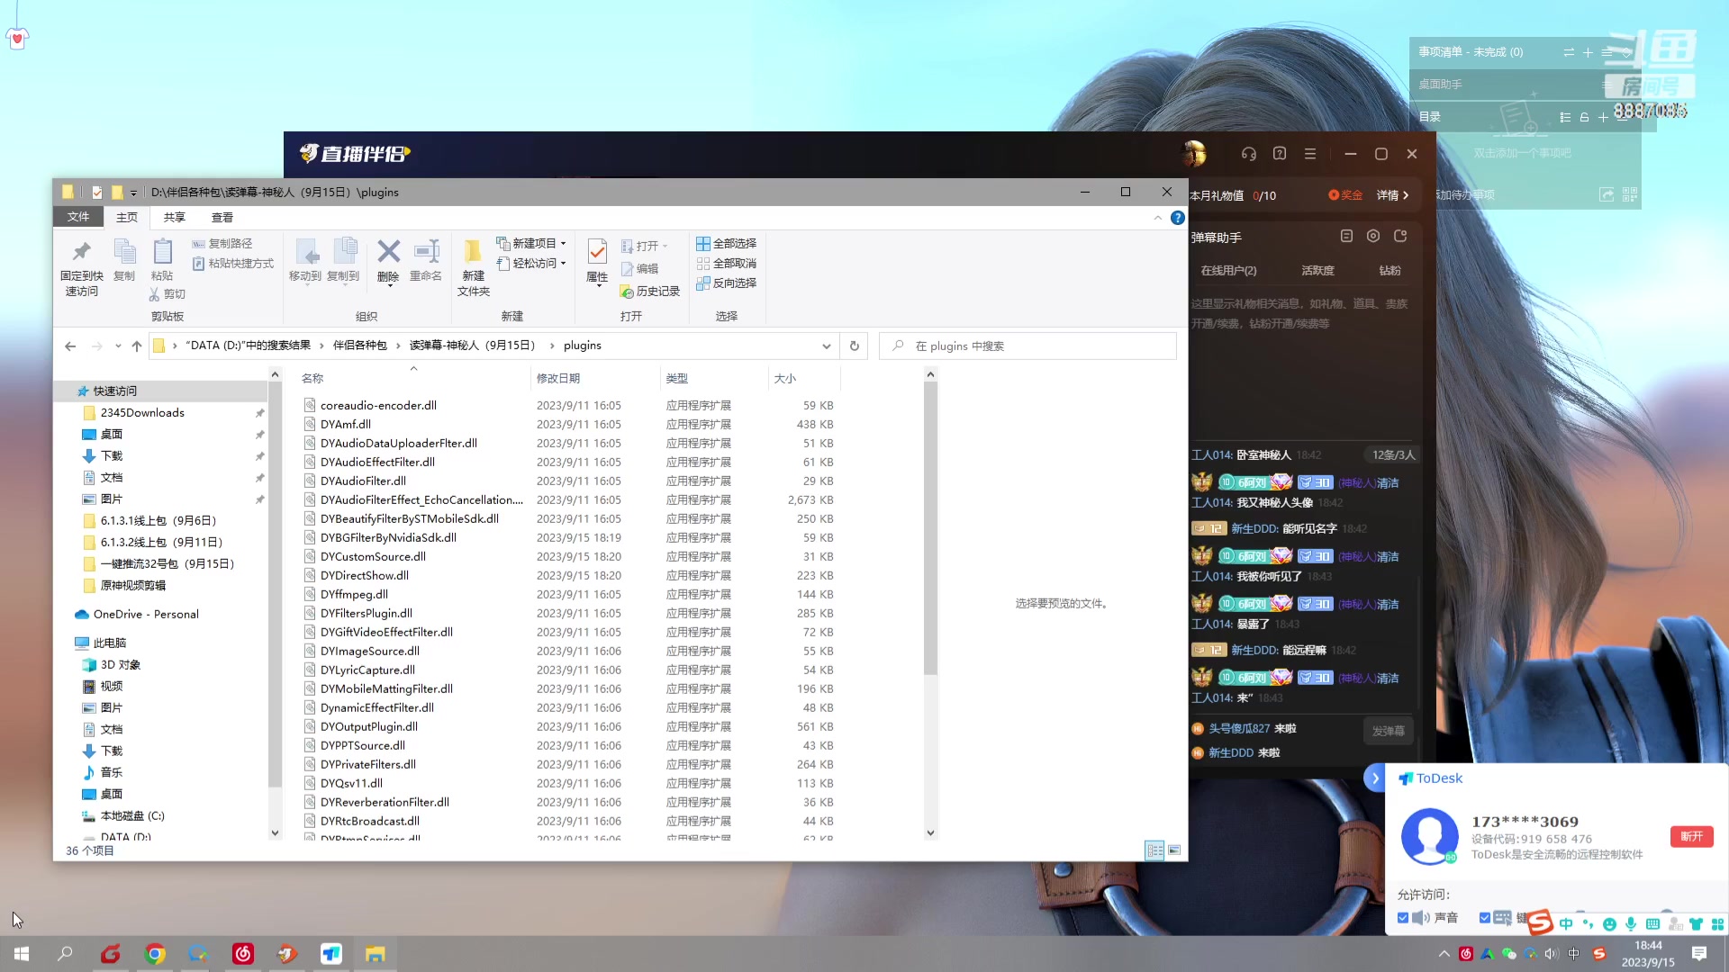
Task: Uncheck the 声音 access checkbox in ToDesk
Action: 1403,918
